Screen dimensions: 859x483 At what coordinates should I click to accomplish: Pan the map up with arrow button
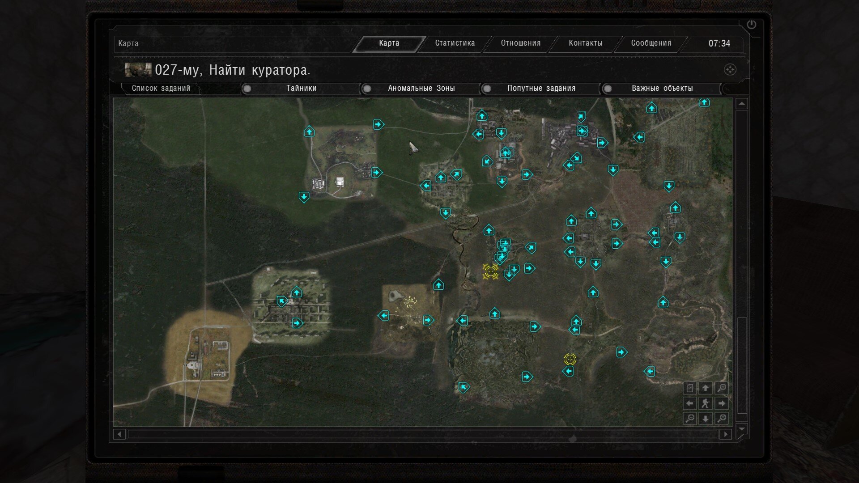pyautogui.click(x=706, y=388)
